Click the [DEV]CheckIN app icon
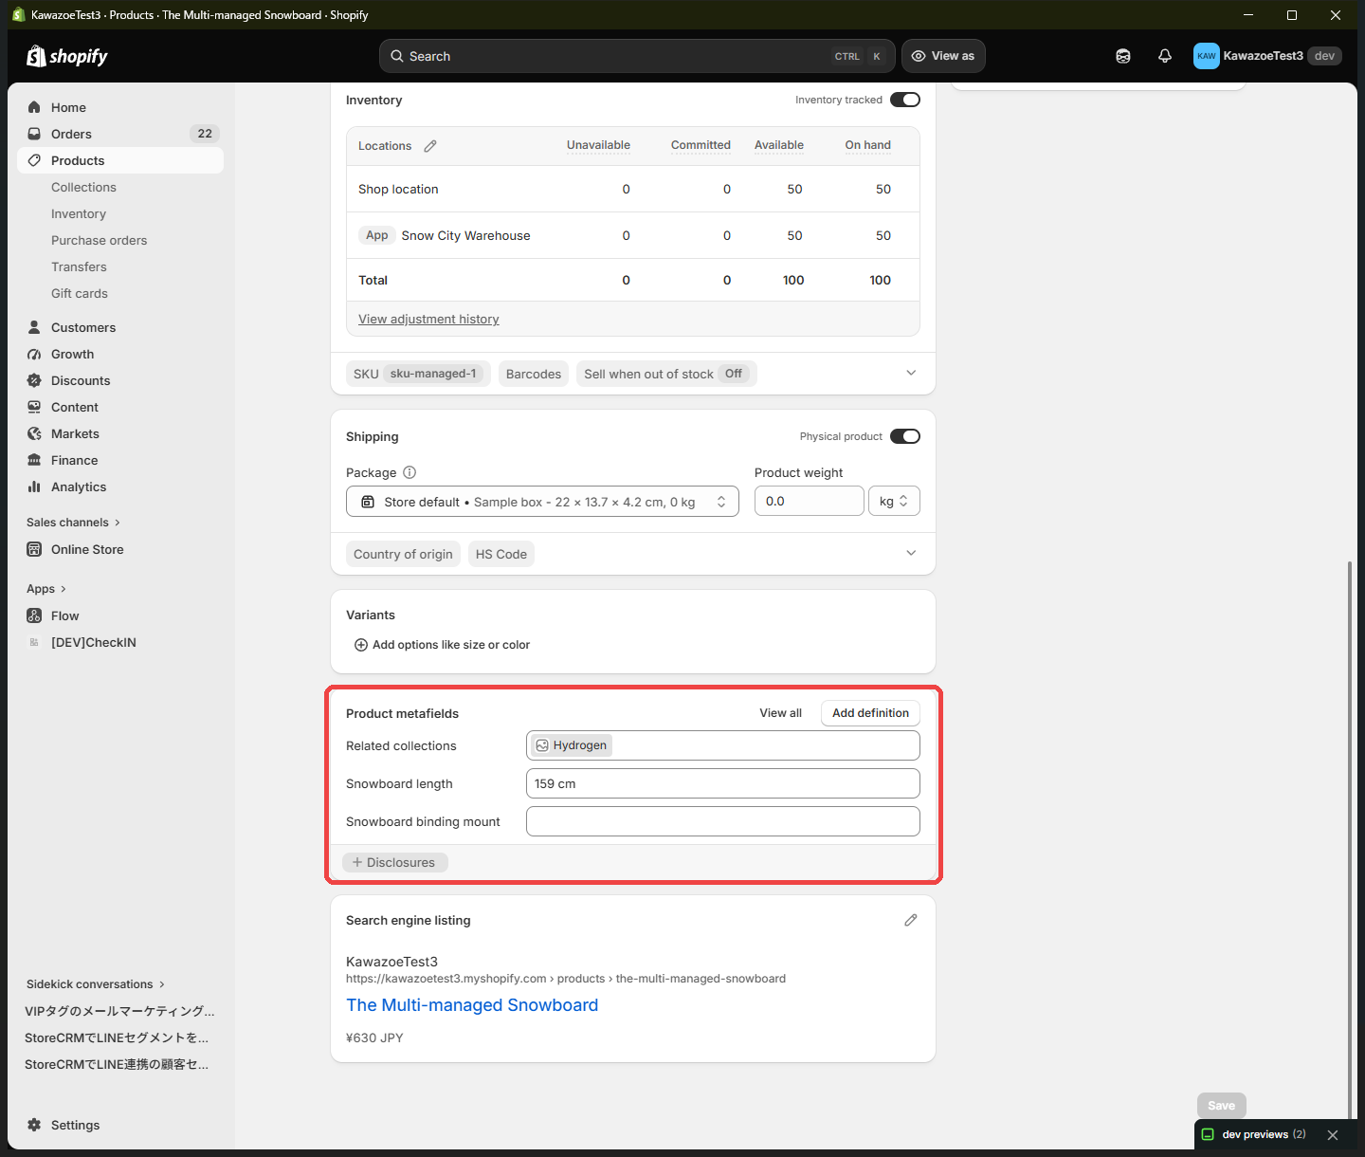Viewport: 1365px width, 1157px height. [x=34, y=642]
